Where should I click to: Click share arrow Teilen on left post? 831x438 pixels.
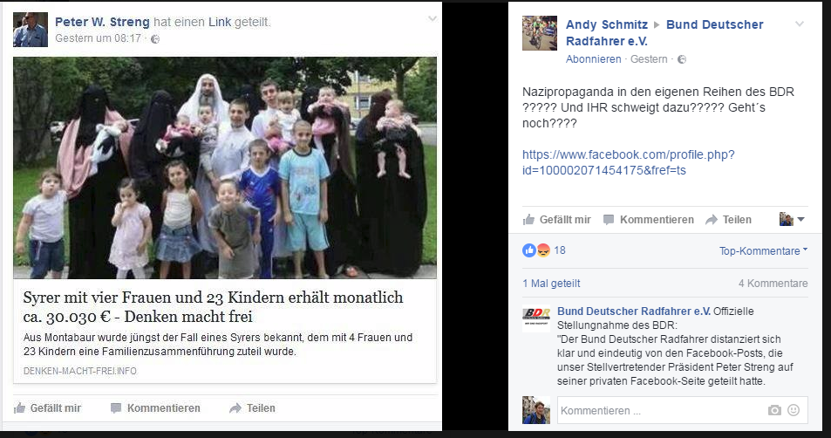pos(235,408)
